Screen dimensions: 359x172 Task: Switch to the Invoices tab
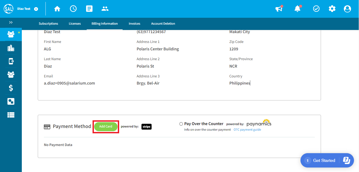pyautogui.click(x=135, y=24)
